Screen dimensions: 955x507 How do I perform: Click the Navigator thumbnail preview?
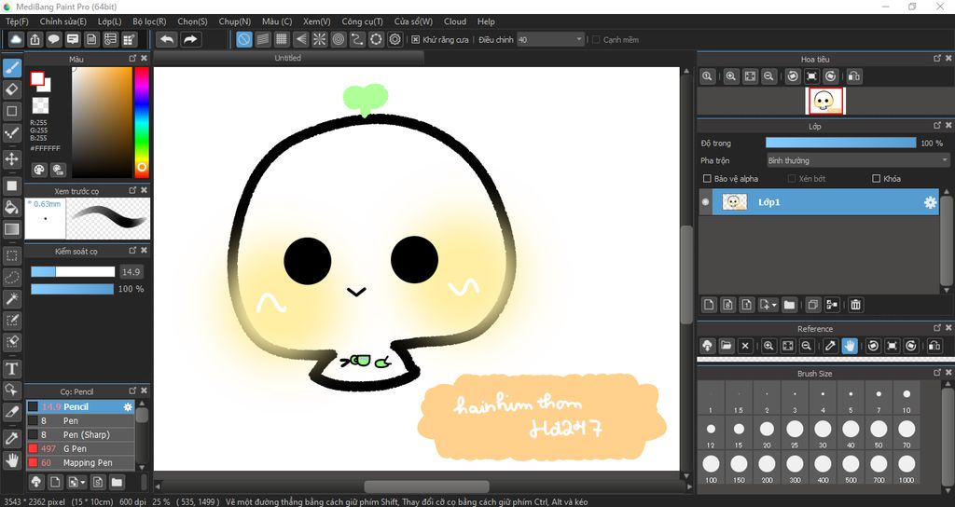click(825, 101)
